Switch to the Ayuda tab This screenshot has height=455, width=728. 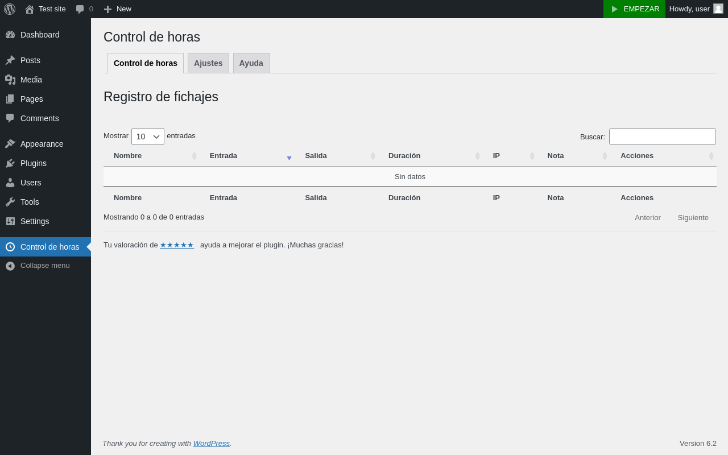[251, 63]
